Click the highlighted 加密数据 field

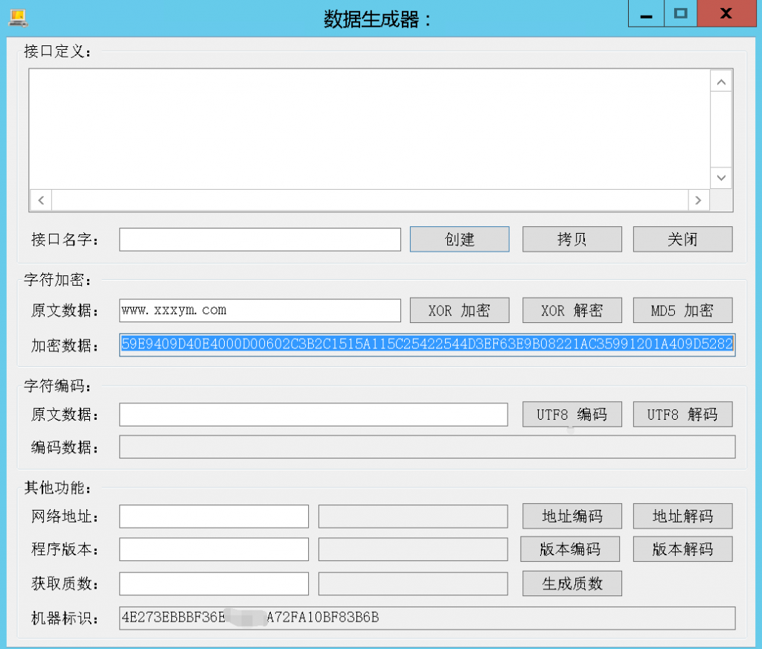(x=427, y=345)
